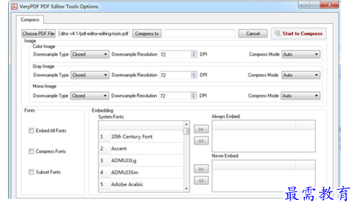Viewport: 355px width, 212px height.
Task: Remove font from Always Embed with << button
Action: (201, 141)
